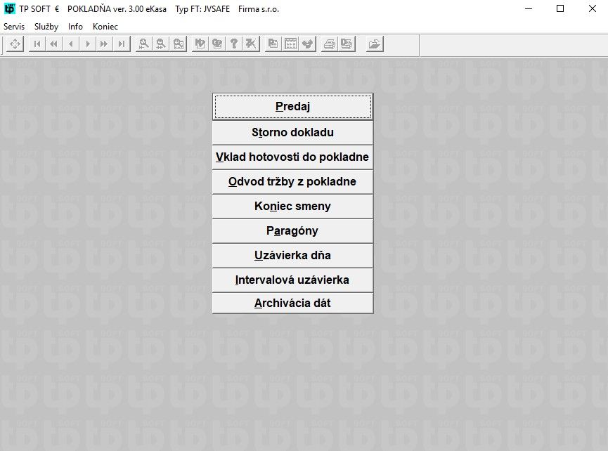Start Archivácia dát

pos(293,303)
